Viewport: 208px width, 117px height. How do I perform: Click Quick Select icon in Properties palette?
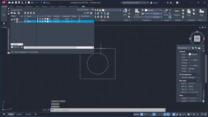click(x=199, y=48)
